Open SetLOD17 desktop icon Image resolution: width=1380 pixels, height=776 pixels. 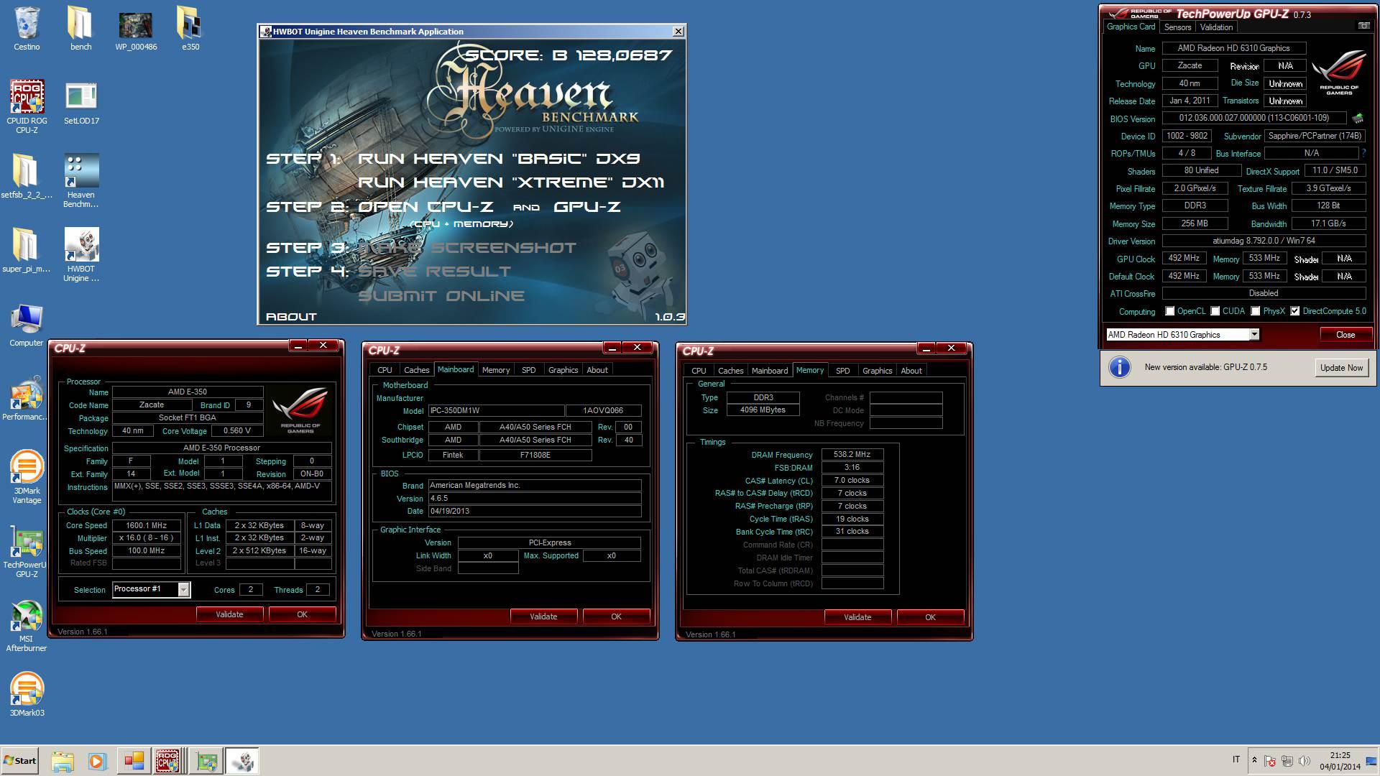click(81, 103)
